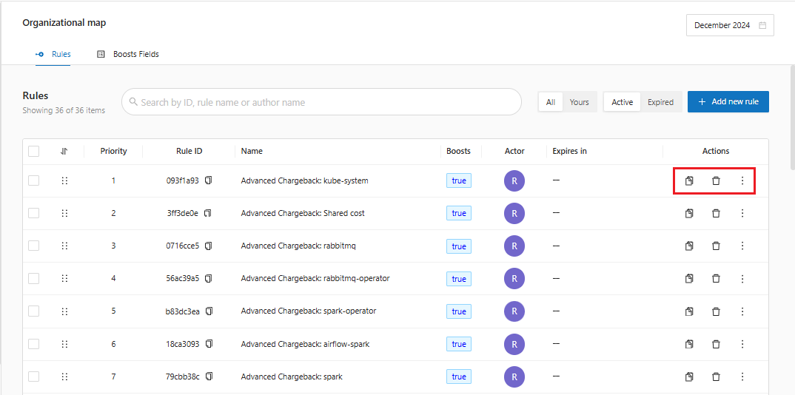
Task: Open more actions menu for airflow-spark rule
Action: point(742,344)
